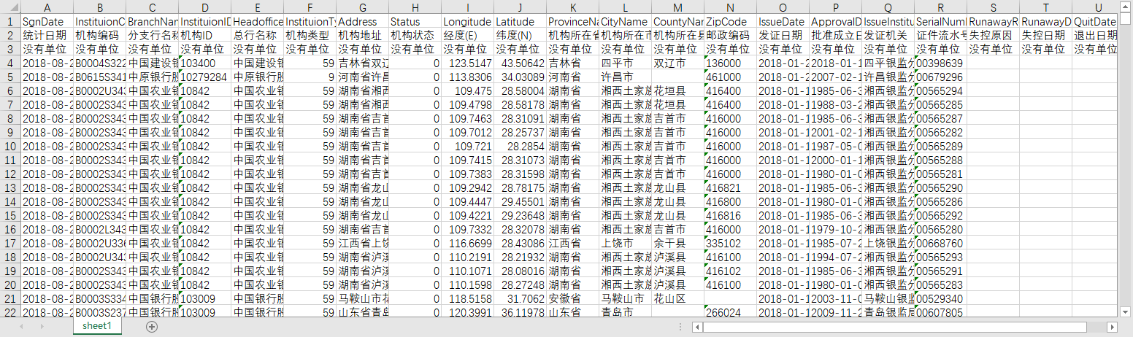1133x337 pixels.
Task: Click the 统计日期 cell
Action: click(47, 36)
